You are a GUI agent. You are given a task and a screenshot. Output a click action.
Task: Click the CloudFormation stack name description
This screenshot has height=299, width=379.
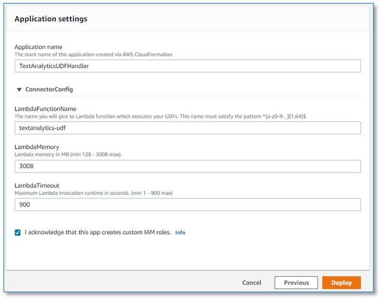point(93,54)
